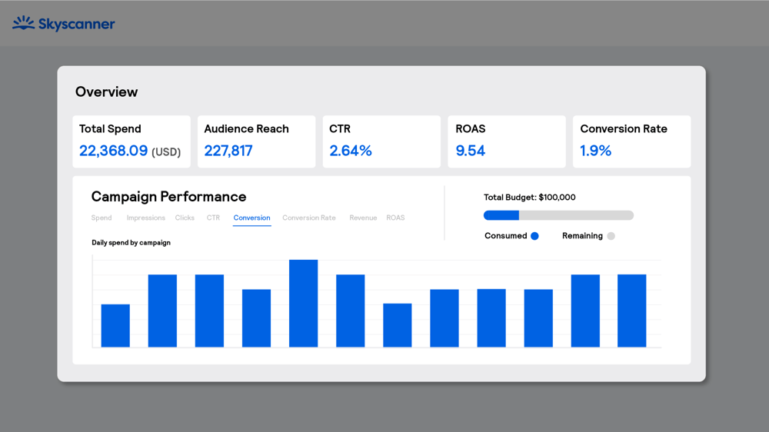This screenshot has height=432, width=769.
Task: Select the gray Remaining legend dot
Action: pos(611,236)
